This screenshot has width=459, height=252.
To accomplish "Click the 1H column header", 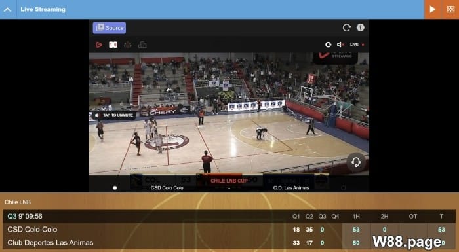I will (356, 217).
